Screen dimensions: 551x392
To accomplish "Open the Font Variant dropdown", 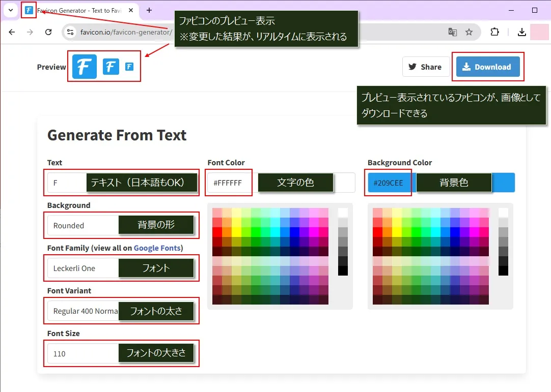I will [81, 311].
